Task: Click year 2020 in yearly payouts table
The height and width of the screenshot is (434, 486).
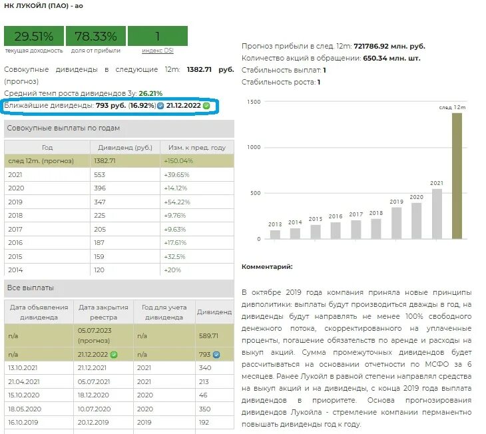Action: click(16, 188)
